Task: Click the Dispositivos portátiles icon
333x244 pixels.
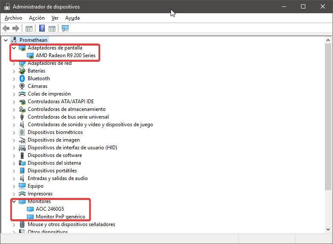Action: point(22,171)
